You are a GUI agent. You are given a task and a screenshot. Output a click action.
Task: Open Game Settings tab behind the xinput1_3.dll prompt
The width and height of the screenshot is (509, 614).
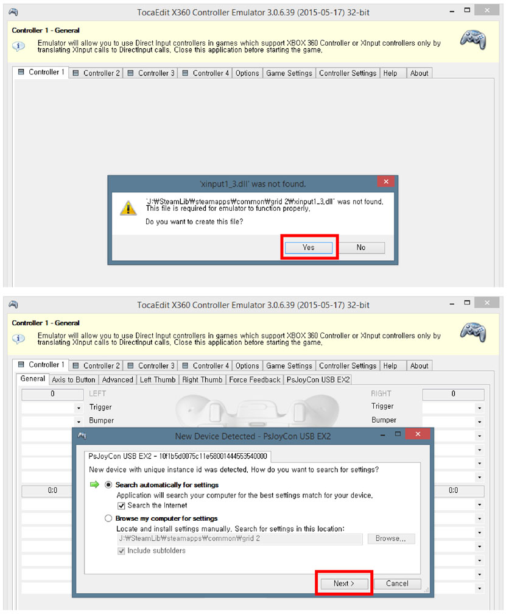289,73
